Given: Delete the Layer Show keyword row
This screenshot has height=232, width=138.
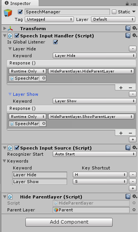Looking at the screenshot, I should pyautogui.click(x=133, y=182).
